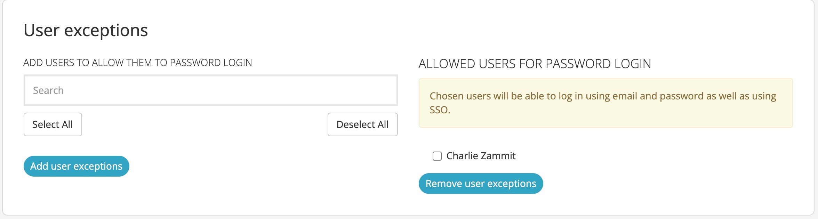Submit the selected users as exceptions
818x219 pixels.
pyautogui.click(x=77, y=166)
